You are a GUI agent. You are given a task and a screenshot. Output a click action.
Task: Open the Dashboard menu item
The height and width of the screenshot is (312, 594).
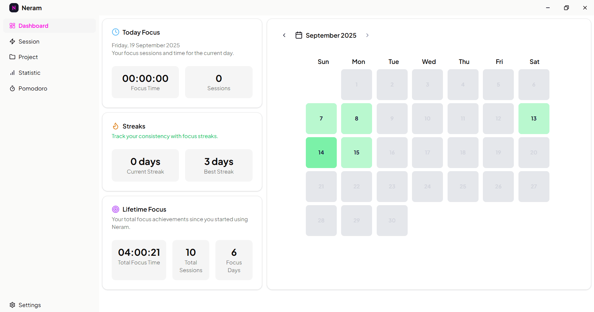pos(33,26)
